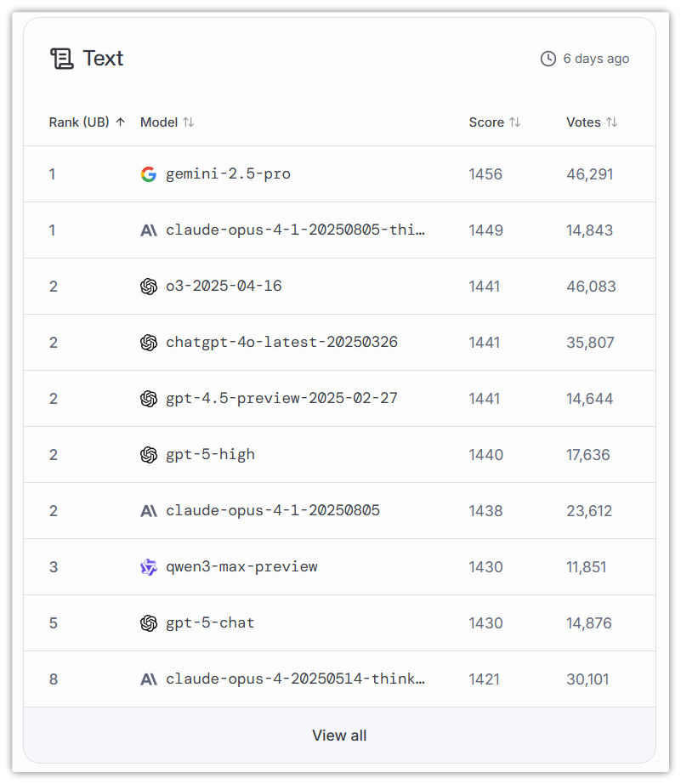Screen dimensions: 681x784
Task: Open the chatgpt-4o-latest-20250326 model name
Action: (282, 343)
